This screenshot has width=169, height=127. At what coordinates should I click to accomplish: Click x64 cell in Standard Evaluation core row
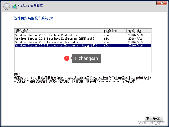click(x=106, y=35)
